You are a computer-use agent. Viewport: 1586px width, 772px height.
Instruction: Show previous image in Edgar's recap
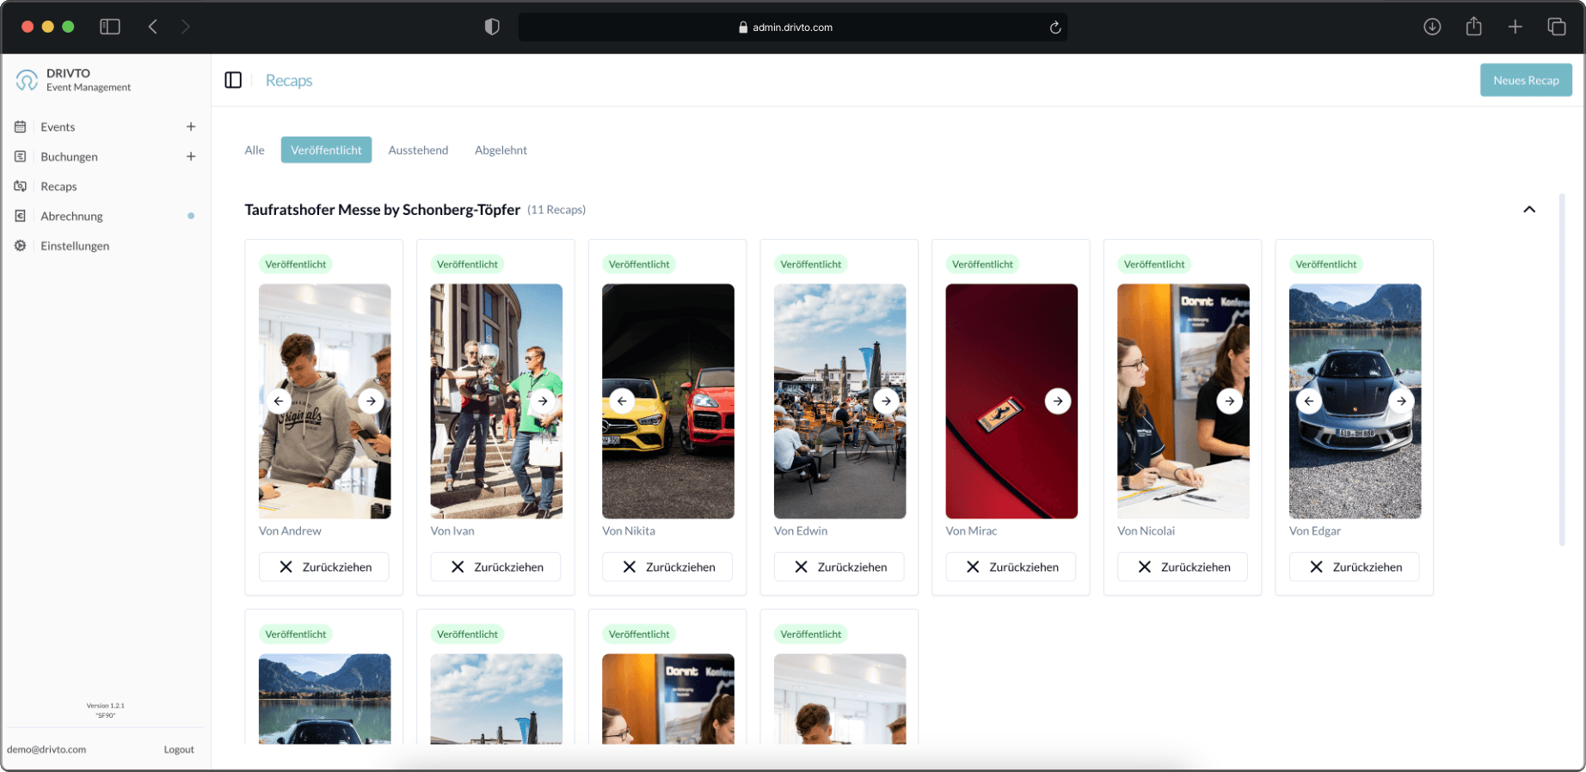(1309, 401)
